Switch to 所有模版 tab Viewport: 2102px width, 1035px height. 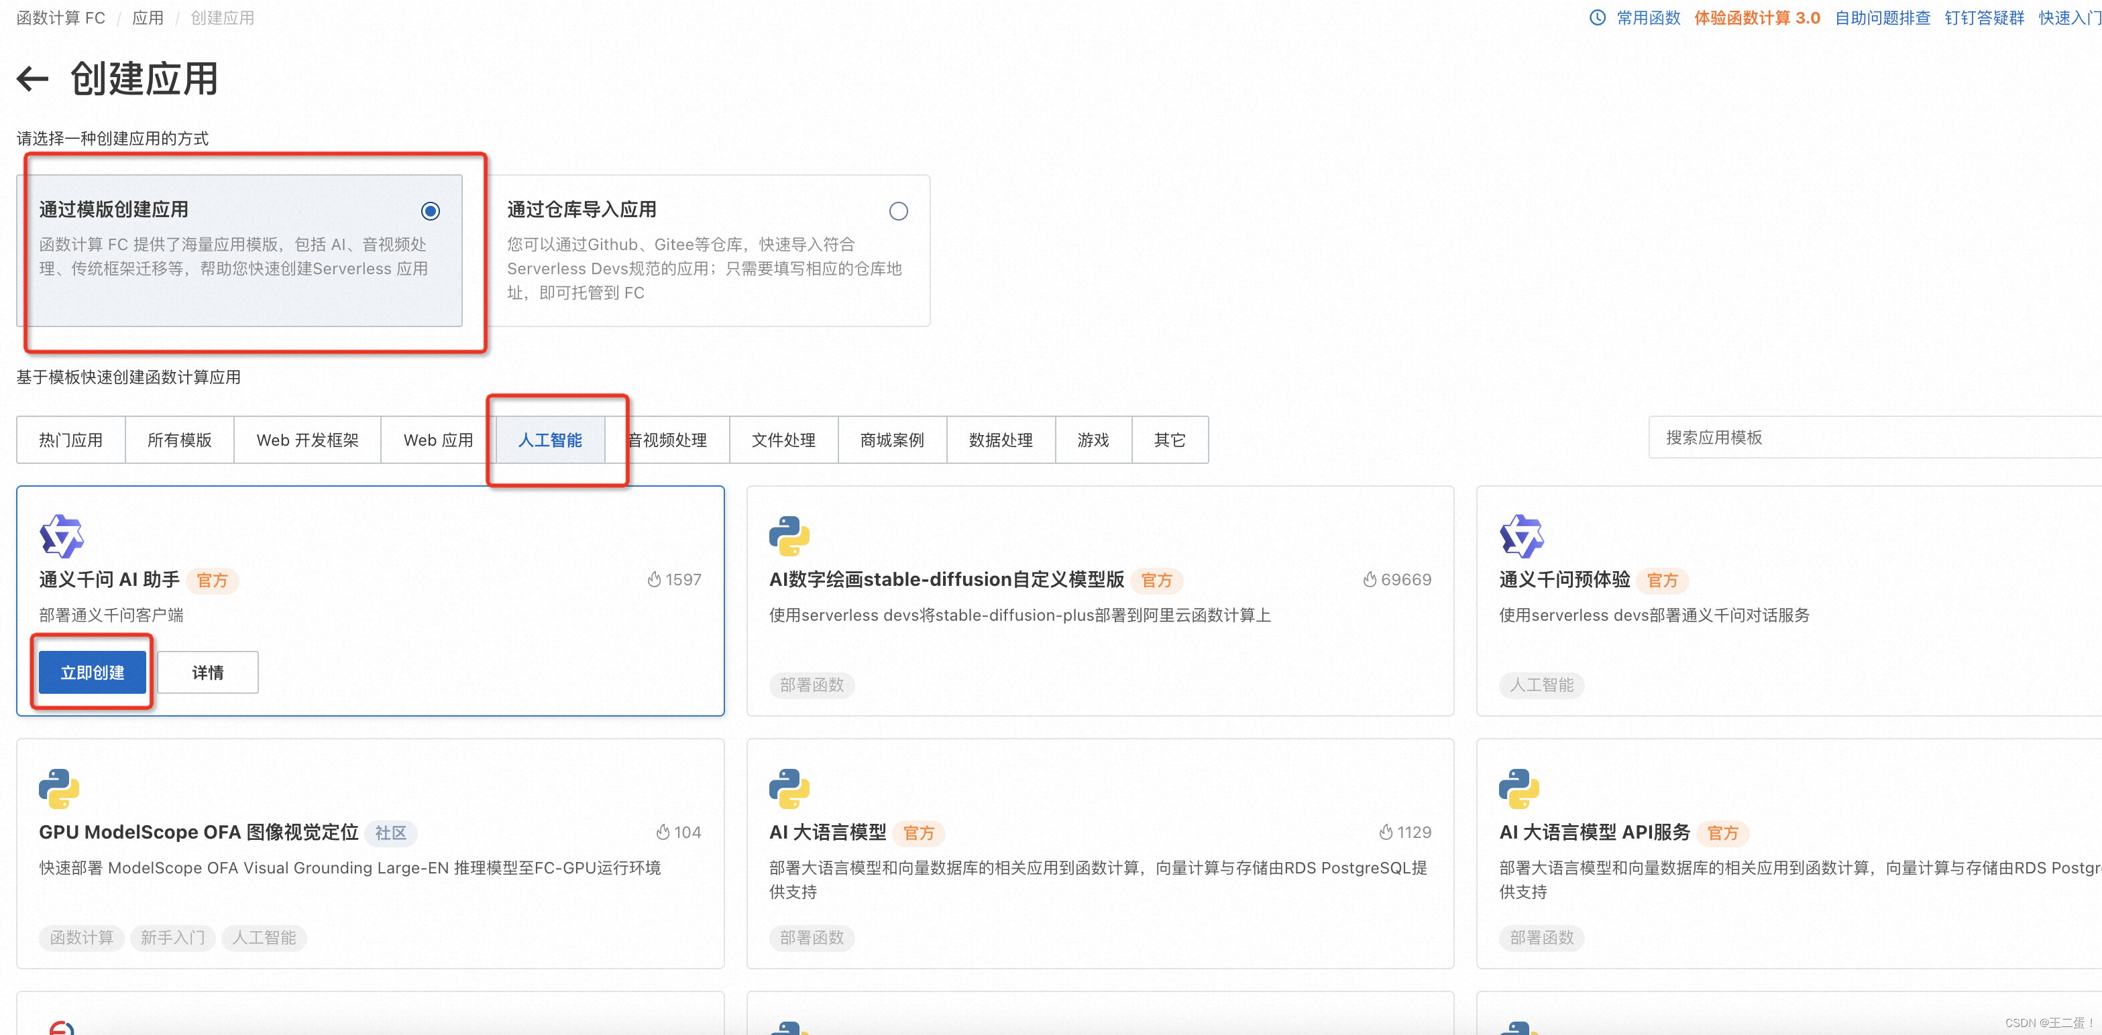[180, 440]
